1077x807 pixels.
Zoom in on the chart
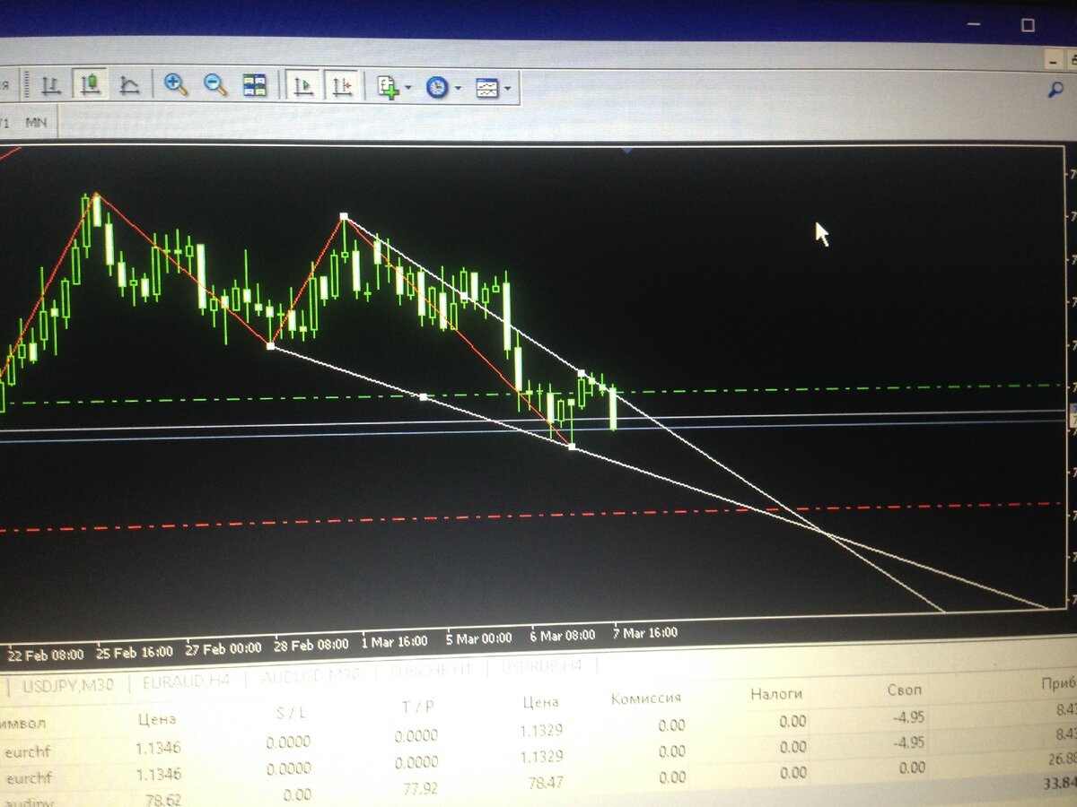176,85
